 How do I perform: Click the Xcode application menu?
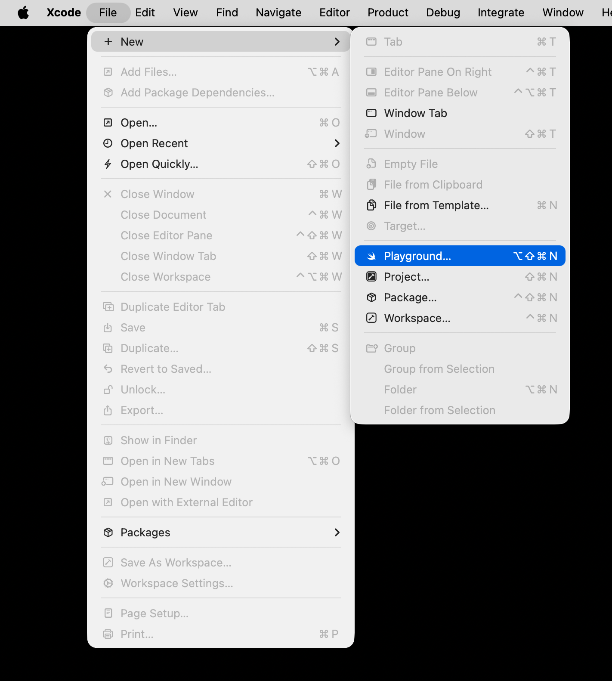[64, 12]
